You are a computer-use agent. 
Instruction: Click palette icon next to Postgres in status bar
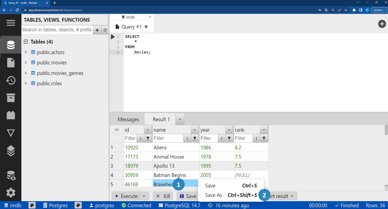(78, 205)
